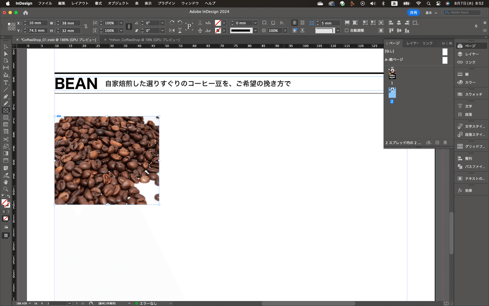Switch to the レイヤー tab in panel
This screenshot has width=489, height=306.
(x=412, y=43)
